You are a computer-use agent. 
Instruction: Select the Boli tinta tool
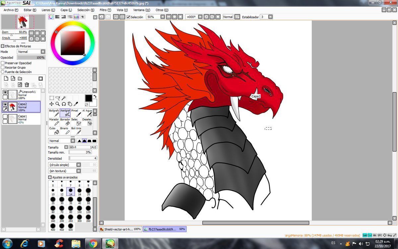pos(76,131)
